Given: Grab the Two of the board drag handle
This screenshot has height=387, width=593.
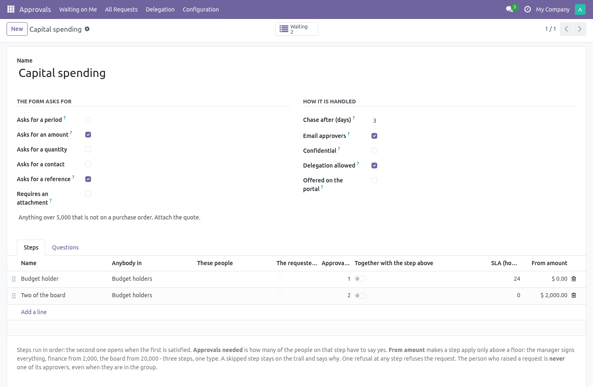Looking at the screenshot, I should click(x=14, y=296).
